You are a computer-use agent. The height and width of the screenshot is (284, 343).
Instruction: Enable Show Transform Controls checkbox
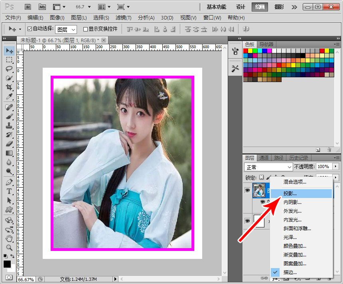coord(85,29)
